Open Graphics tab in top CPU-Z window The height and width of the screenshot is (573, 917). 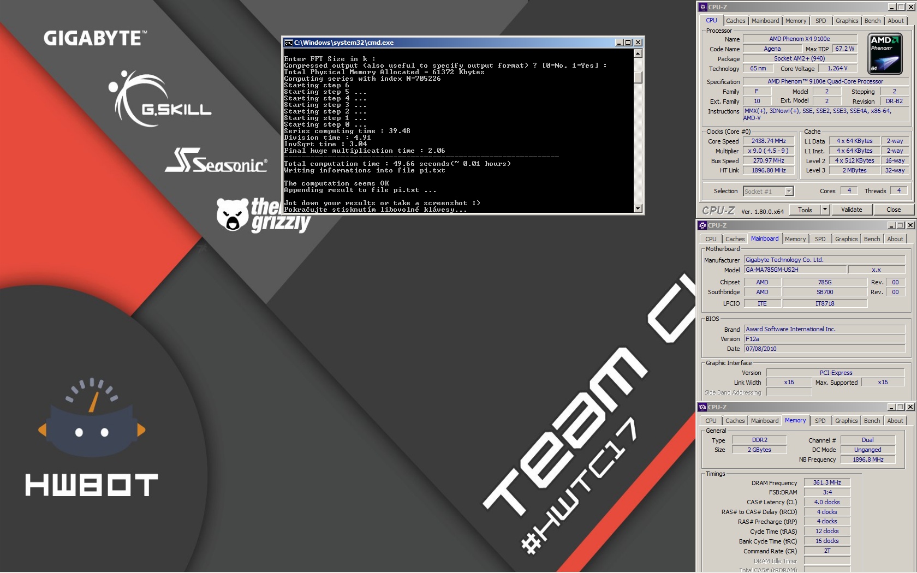[847, 21]
